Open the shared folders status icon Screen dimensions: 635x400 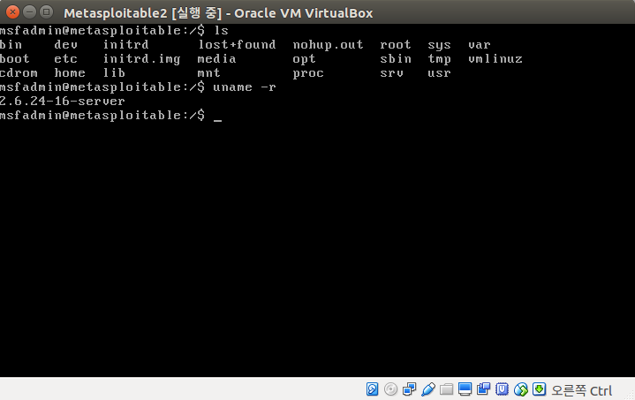pos(446,389)
